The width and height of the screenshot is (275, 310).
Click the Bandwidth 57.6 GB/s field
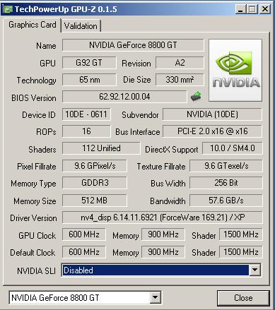[x=226, y=201]
